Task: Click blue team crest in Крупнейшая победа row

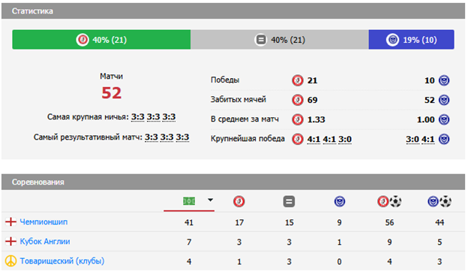Action: pyautogui.click(x=444, y=139)
